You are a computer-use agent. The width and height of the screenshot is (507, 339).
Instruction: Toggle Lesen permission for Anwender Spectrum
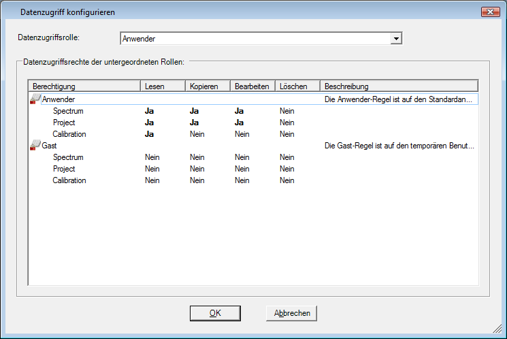point(150,111)
